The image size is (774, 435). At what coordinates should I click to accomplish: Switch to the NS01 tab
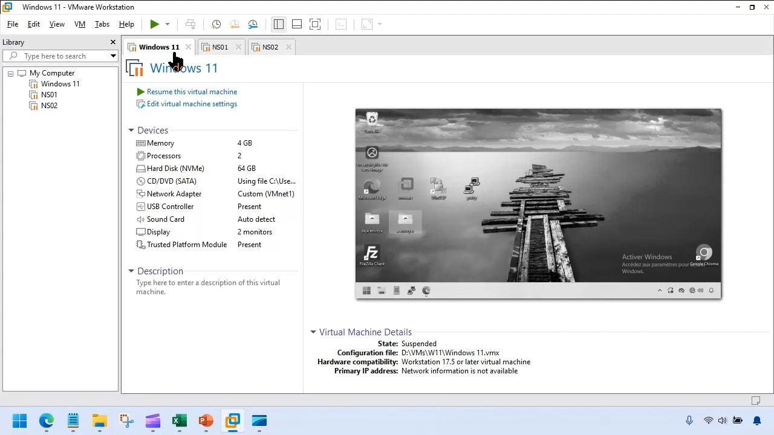[x=220, y=47]
